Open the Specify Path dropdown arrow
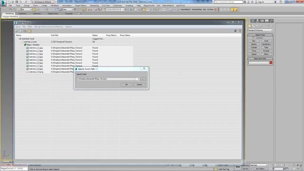Viewport: 304px width, 171px height. pos(138,79)
